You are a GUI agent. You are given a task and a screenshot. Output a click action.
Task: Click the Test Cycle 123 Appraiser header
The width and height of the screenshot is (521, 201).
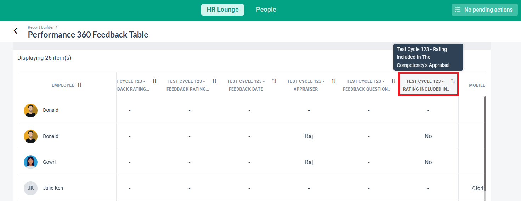pyautogui.click(x=305, y=85)
